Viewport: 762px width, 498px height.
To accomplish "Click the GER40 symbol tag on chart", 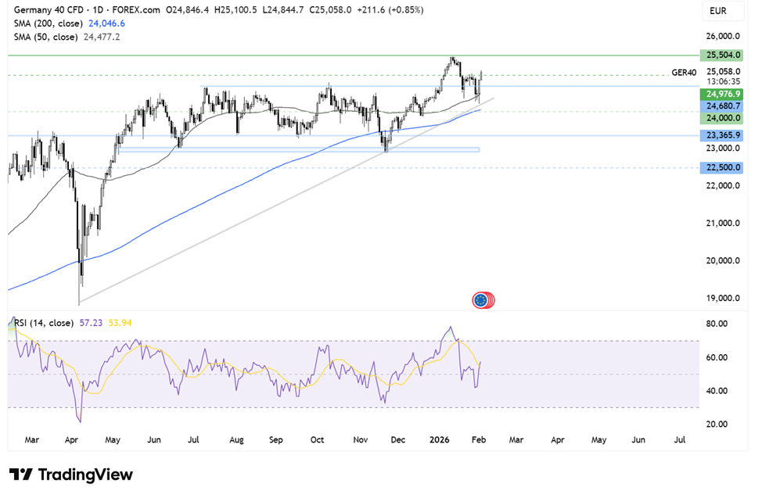I will [x=683, y=72].
